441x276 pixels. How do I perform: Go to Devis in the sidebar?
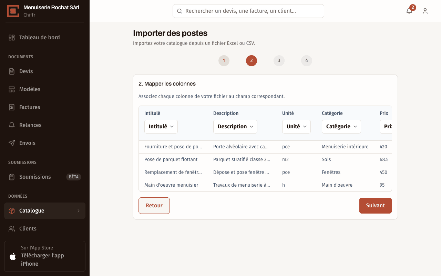[x=45, y=71]
